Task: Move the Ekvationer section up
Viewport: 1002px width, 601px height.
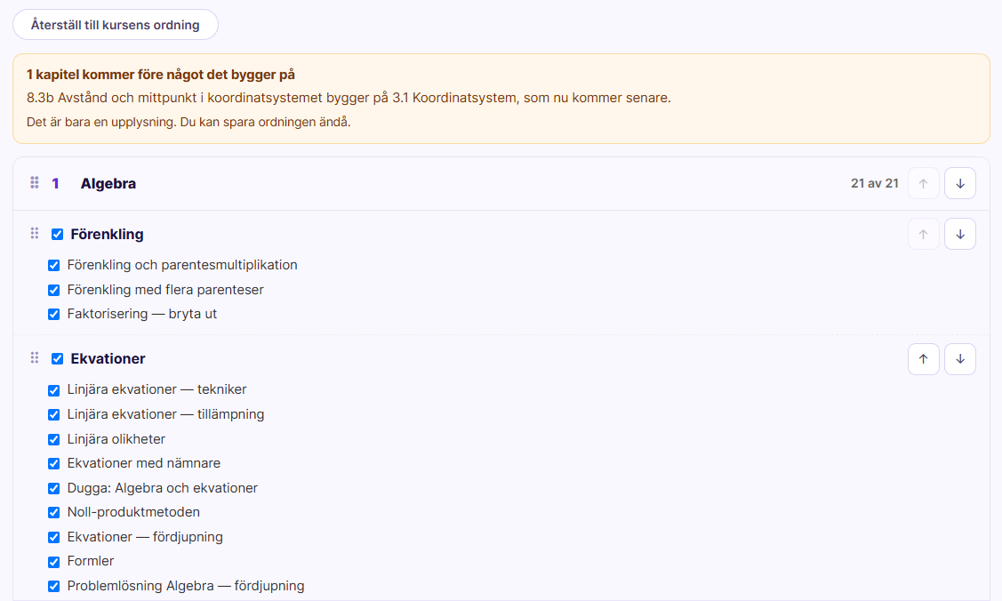Action: (x=924, y=359)
